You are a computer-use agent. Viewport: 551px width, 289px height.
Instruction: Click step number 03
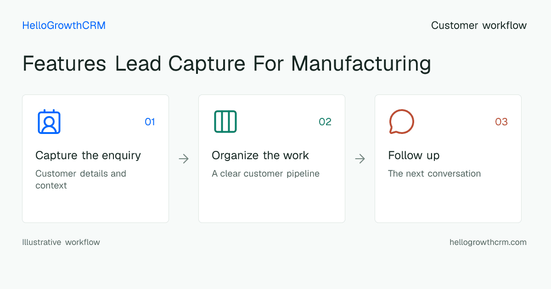tap(501, 122)
